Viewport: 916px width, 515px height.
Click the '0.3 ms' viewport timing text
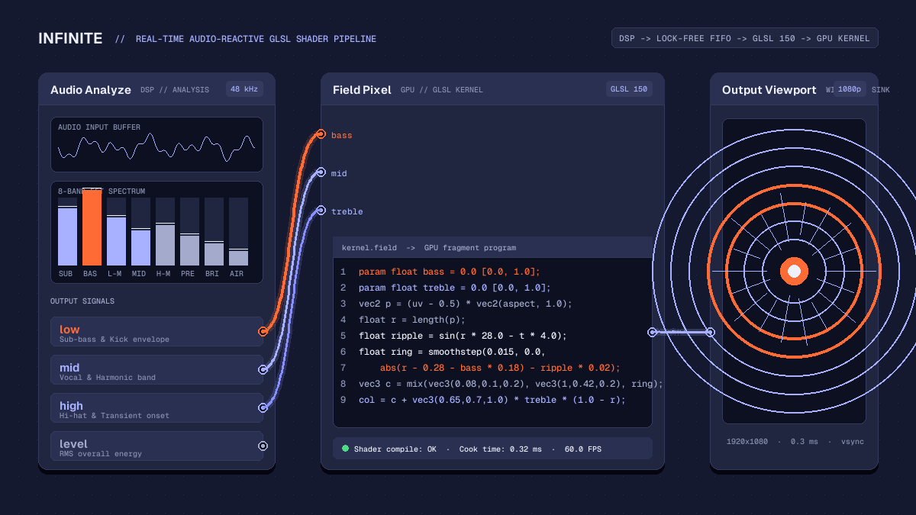[x=805, y=442]
